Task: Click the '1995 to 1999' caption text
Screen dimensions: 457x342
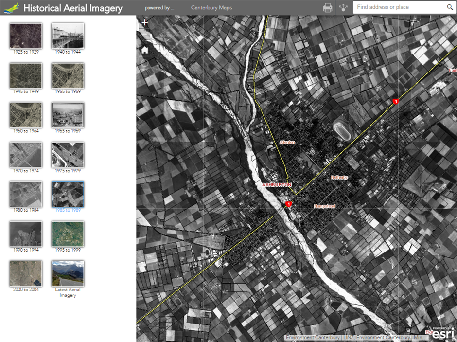Action: pyautogui.click(x=68, y=250)
